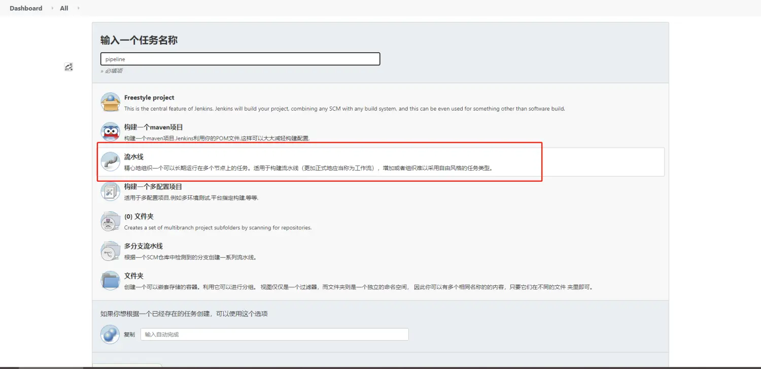The height and width of the screenshot is (369, 761).
Task: Click the 输入自动完成 copy-from input field
Action: pos(274,334)
